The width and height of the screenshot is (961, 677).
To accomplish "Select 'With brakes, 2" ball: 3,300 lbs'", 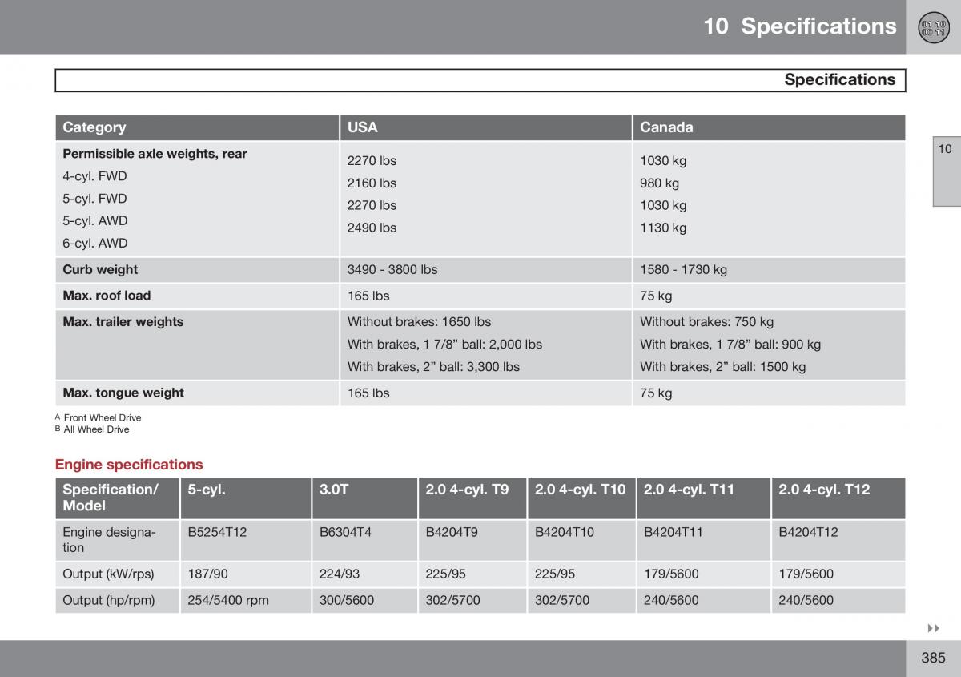I will 433,367.
